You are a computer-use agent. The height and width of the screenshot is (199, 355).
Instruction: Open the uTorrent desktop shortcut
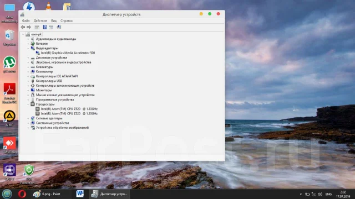coord(9,64)
